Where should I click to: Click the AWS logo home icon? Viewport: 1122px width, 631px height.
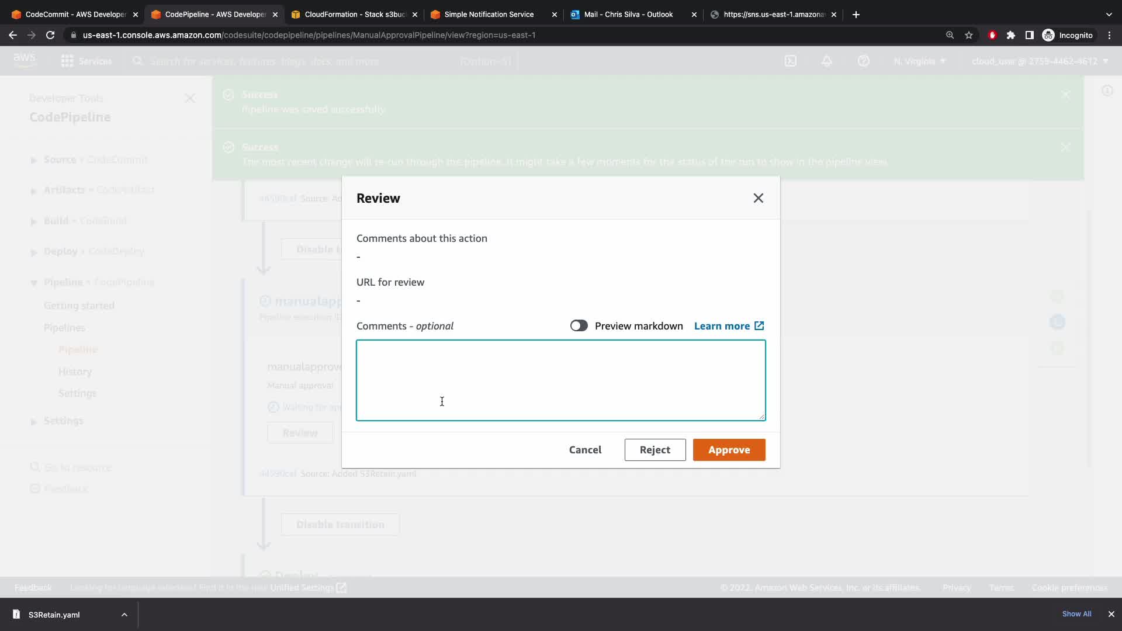tap(25, 60)
